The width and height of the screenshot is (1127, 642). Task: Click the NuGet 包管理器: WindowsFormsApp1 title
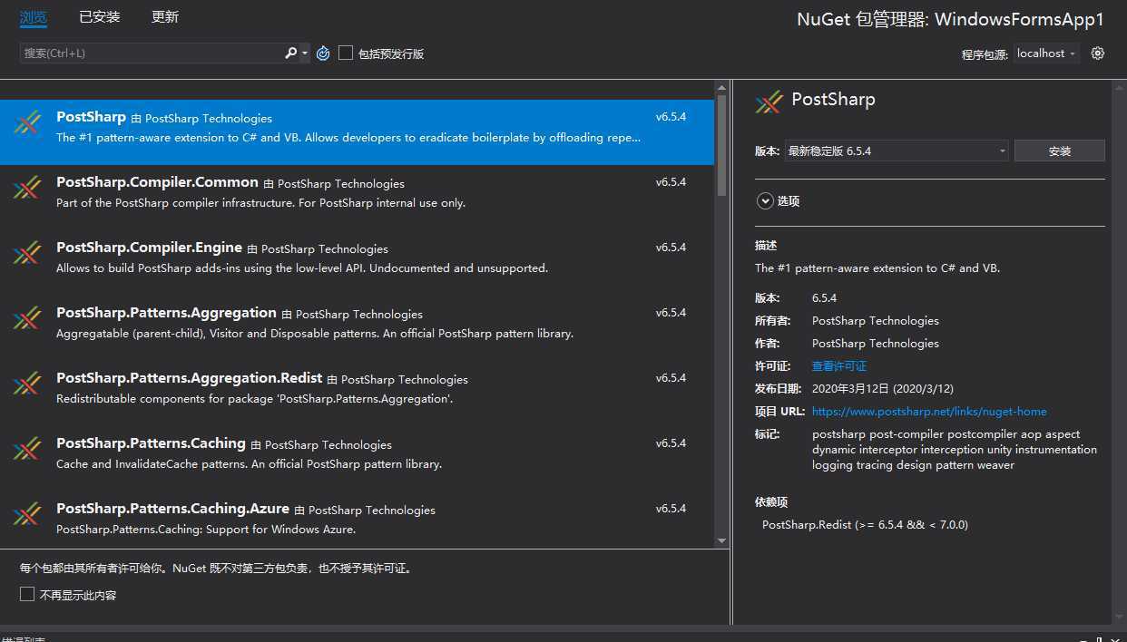[x=951, y=20]
